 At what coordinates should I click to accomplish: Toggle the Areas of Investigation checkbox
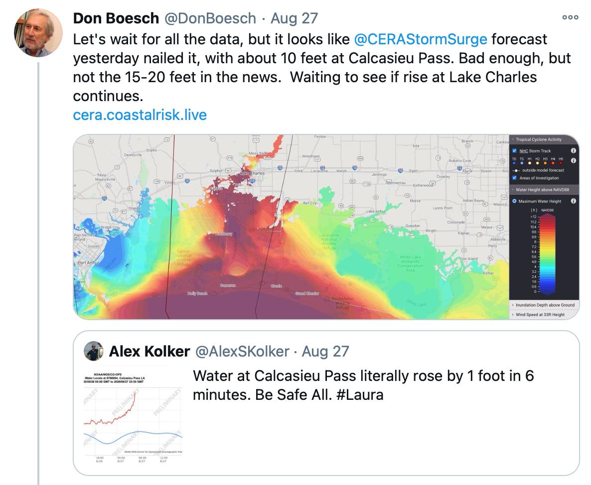pos(514,178)
